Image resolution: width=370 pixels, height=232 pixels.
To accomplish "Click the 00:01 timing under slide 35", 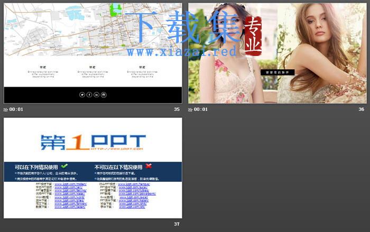I will click(16, 109).
